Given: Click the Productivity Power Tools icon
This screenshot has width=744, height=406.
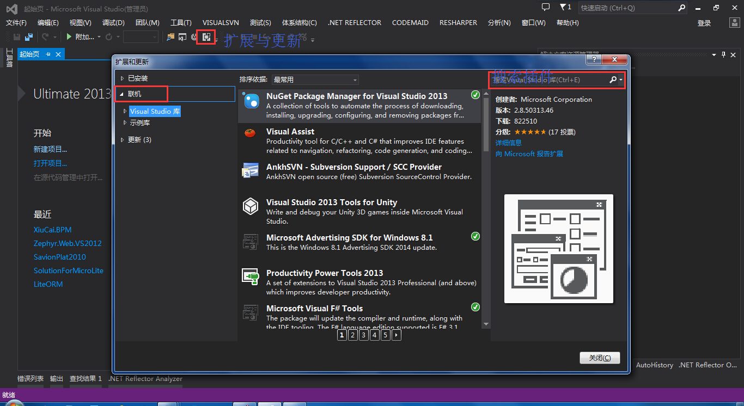Looking at the screenshot, I should pos(250,277).
